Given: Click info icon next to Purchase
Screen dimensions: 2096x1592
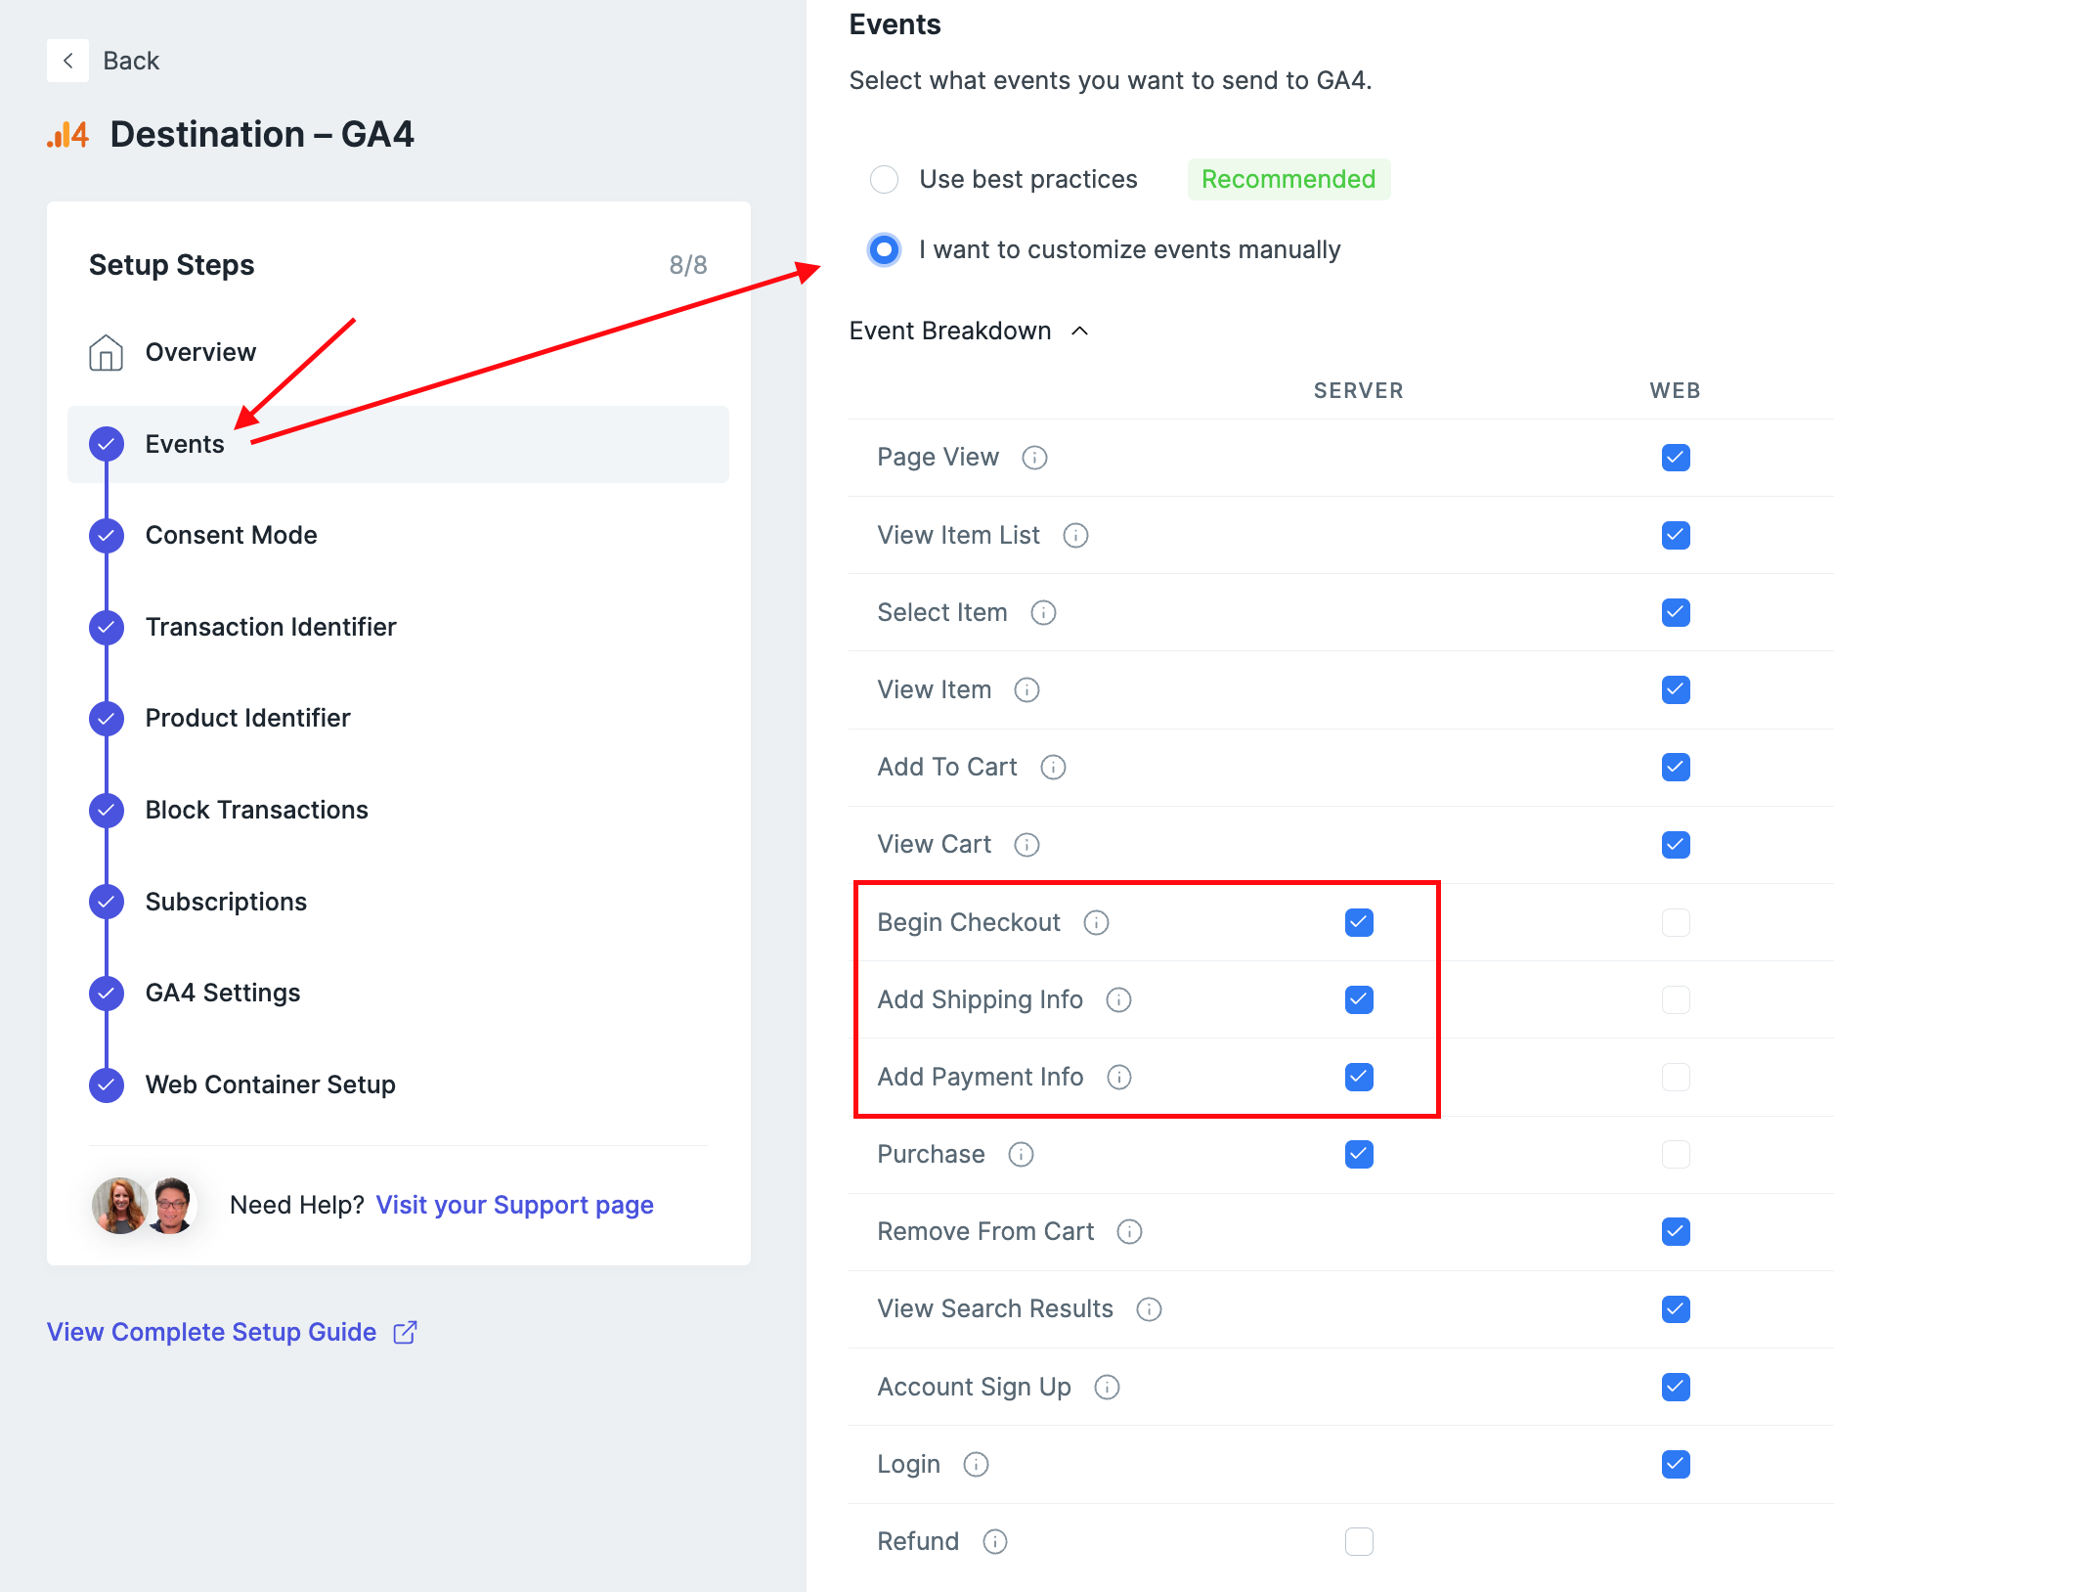Looking at the screenshot, I should pos(1021,1155).
